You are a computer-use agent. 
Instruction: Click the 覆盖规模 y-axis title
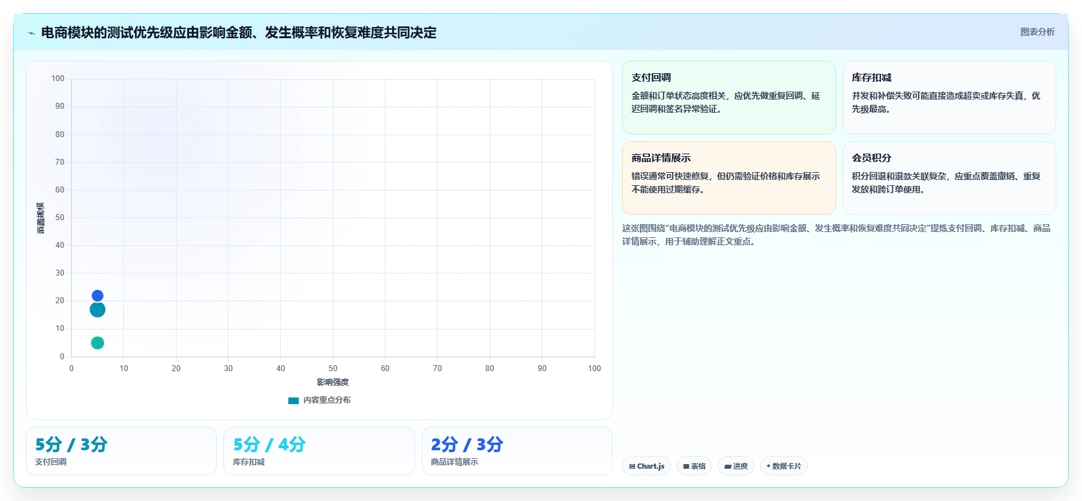[41, 218]
